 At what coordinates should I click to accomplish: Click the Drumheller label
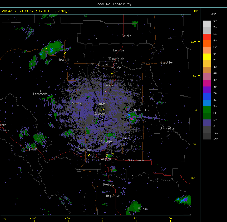point(168,128)
